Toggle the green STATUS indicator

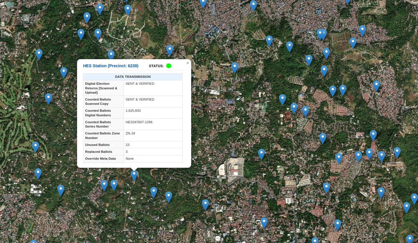tap(169, 66)
